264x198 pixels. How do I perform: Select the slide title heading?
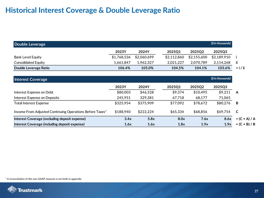click(93, 10)
